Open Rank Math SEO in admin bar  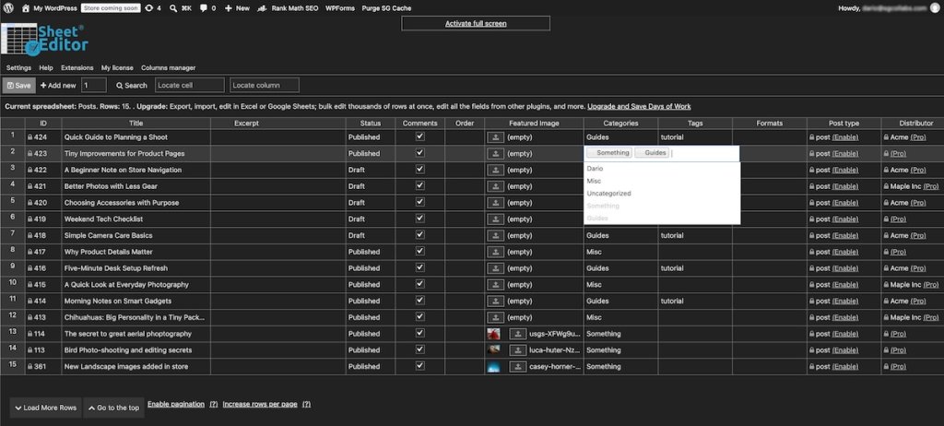pyautogui.click(x=287, y=8)
